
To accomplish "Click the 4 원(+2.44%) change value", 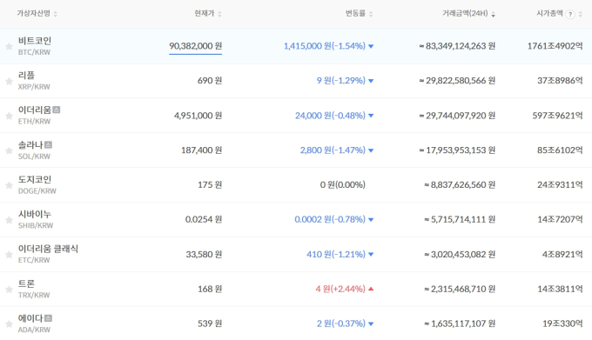I will coord(340,289).
